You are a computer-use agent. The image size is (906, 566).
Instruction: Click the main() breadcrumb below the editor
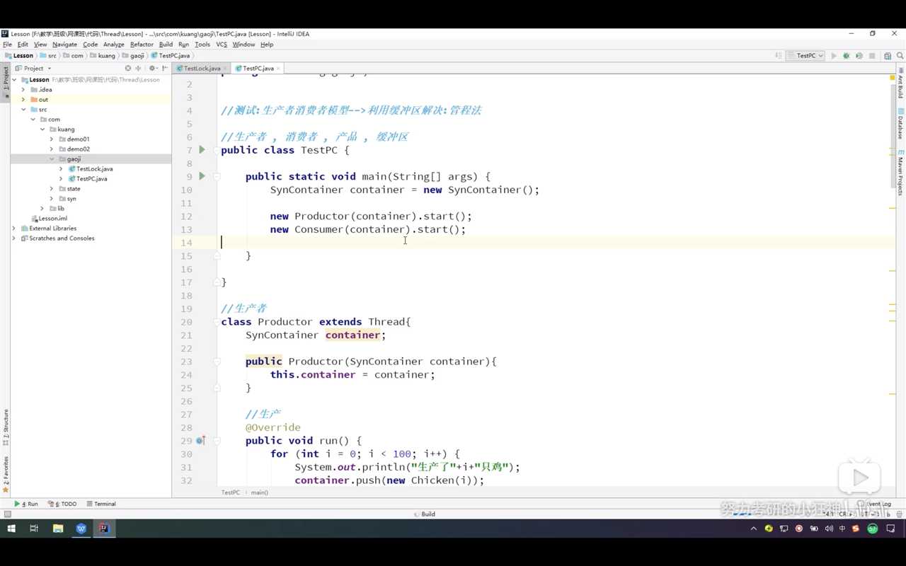coord(260,492)
